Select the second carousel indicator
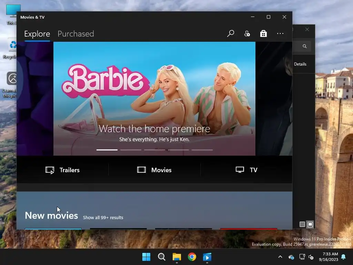The width and height of the screenshot is (353, 265). 131,150
